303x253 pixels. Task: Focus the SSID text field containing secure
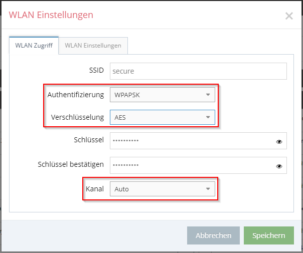click(198, 71)
